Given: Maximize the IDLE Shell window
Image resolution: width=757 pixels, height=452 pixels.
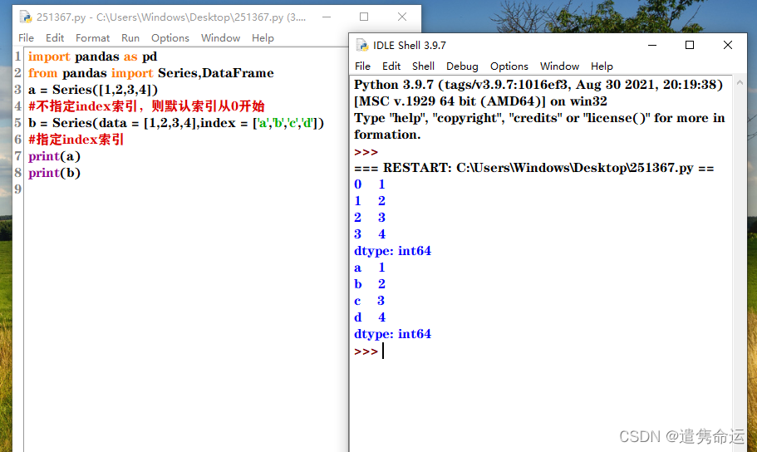Looking at the screenshot, I should pos(690,45).
